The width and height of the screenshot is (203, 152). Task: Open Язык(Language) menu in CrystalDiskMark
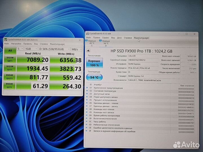click(x=57, y=44)
